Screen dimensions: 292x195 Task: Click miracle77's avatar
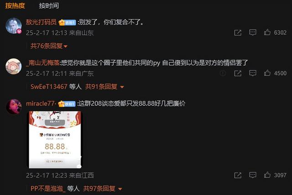coord(14,107)
